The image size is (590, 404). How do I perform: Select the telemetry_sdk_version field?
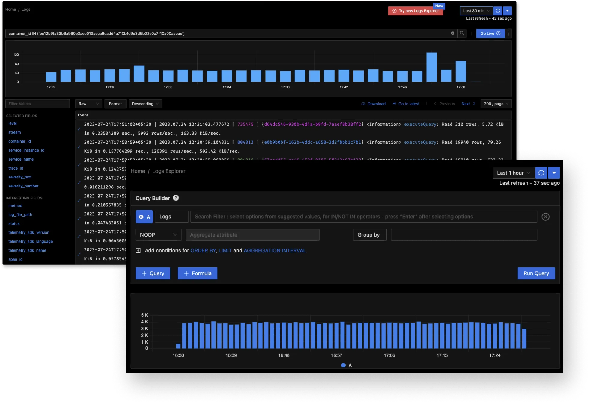(29, 233)
